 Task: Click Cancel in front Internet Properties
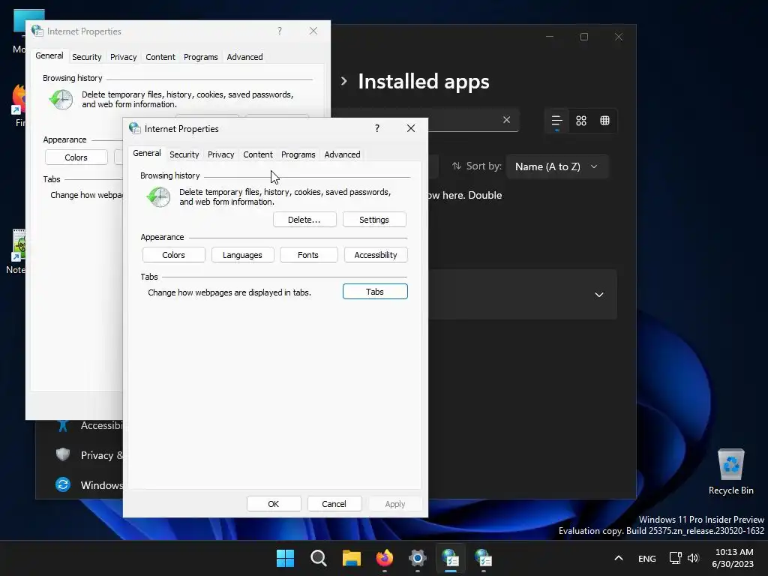click(x=334, y=503)
